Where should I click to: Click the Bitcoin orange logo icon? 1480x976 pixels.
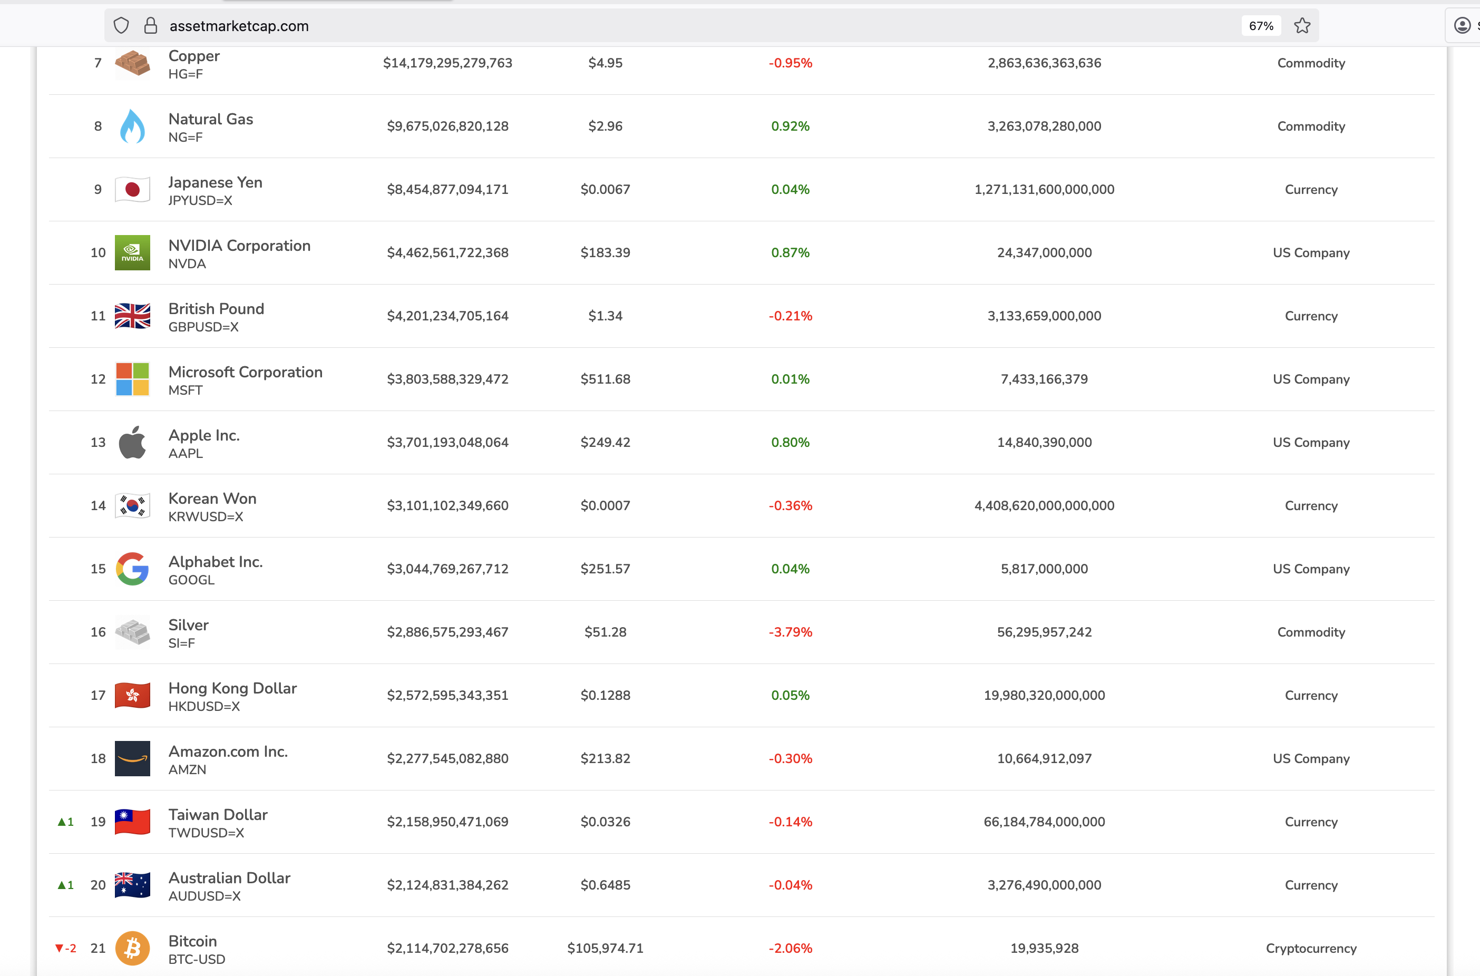(132, 948)
